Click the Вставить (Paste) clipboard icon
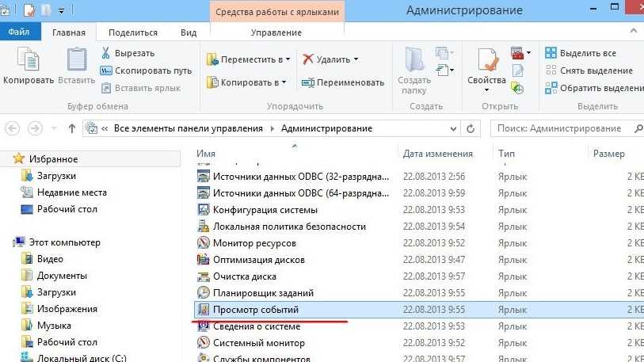 [x=77, y=62]
